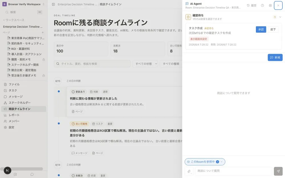Screen dimensions: 285x178
Task: Open レポート in the sidebar
Action: tap(24, 115)
